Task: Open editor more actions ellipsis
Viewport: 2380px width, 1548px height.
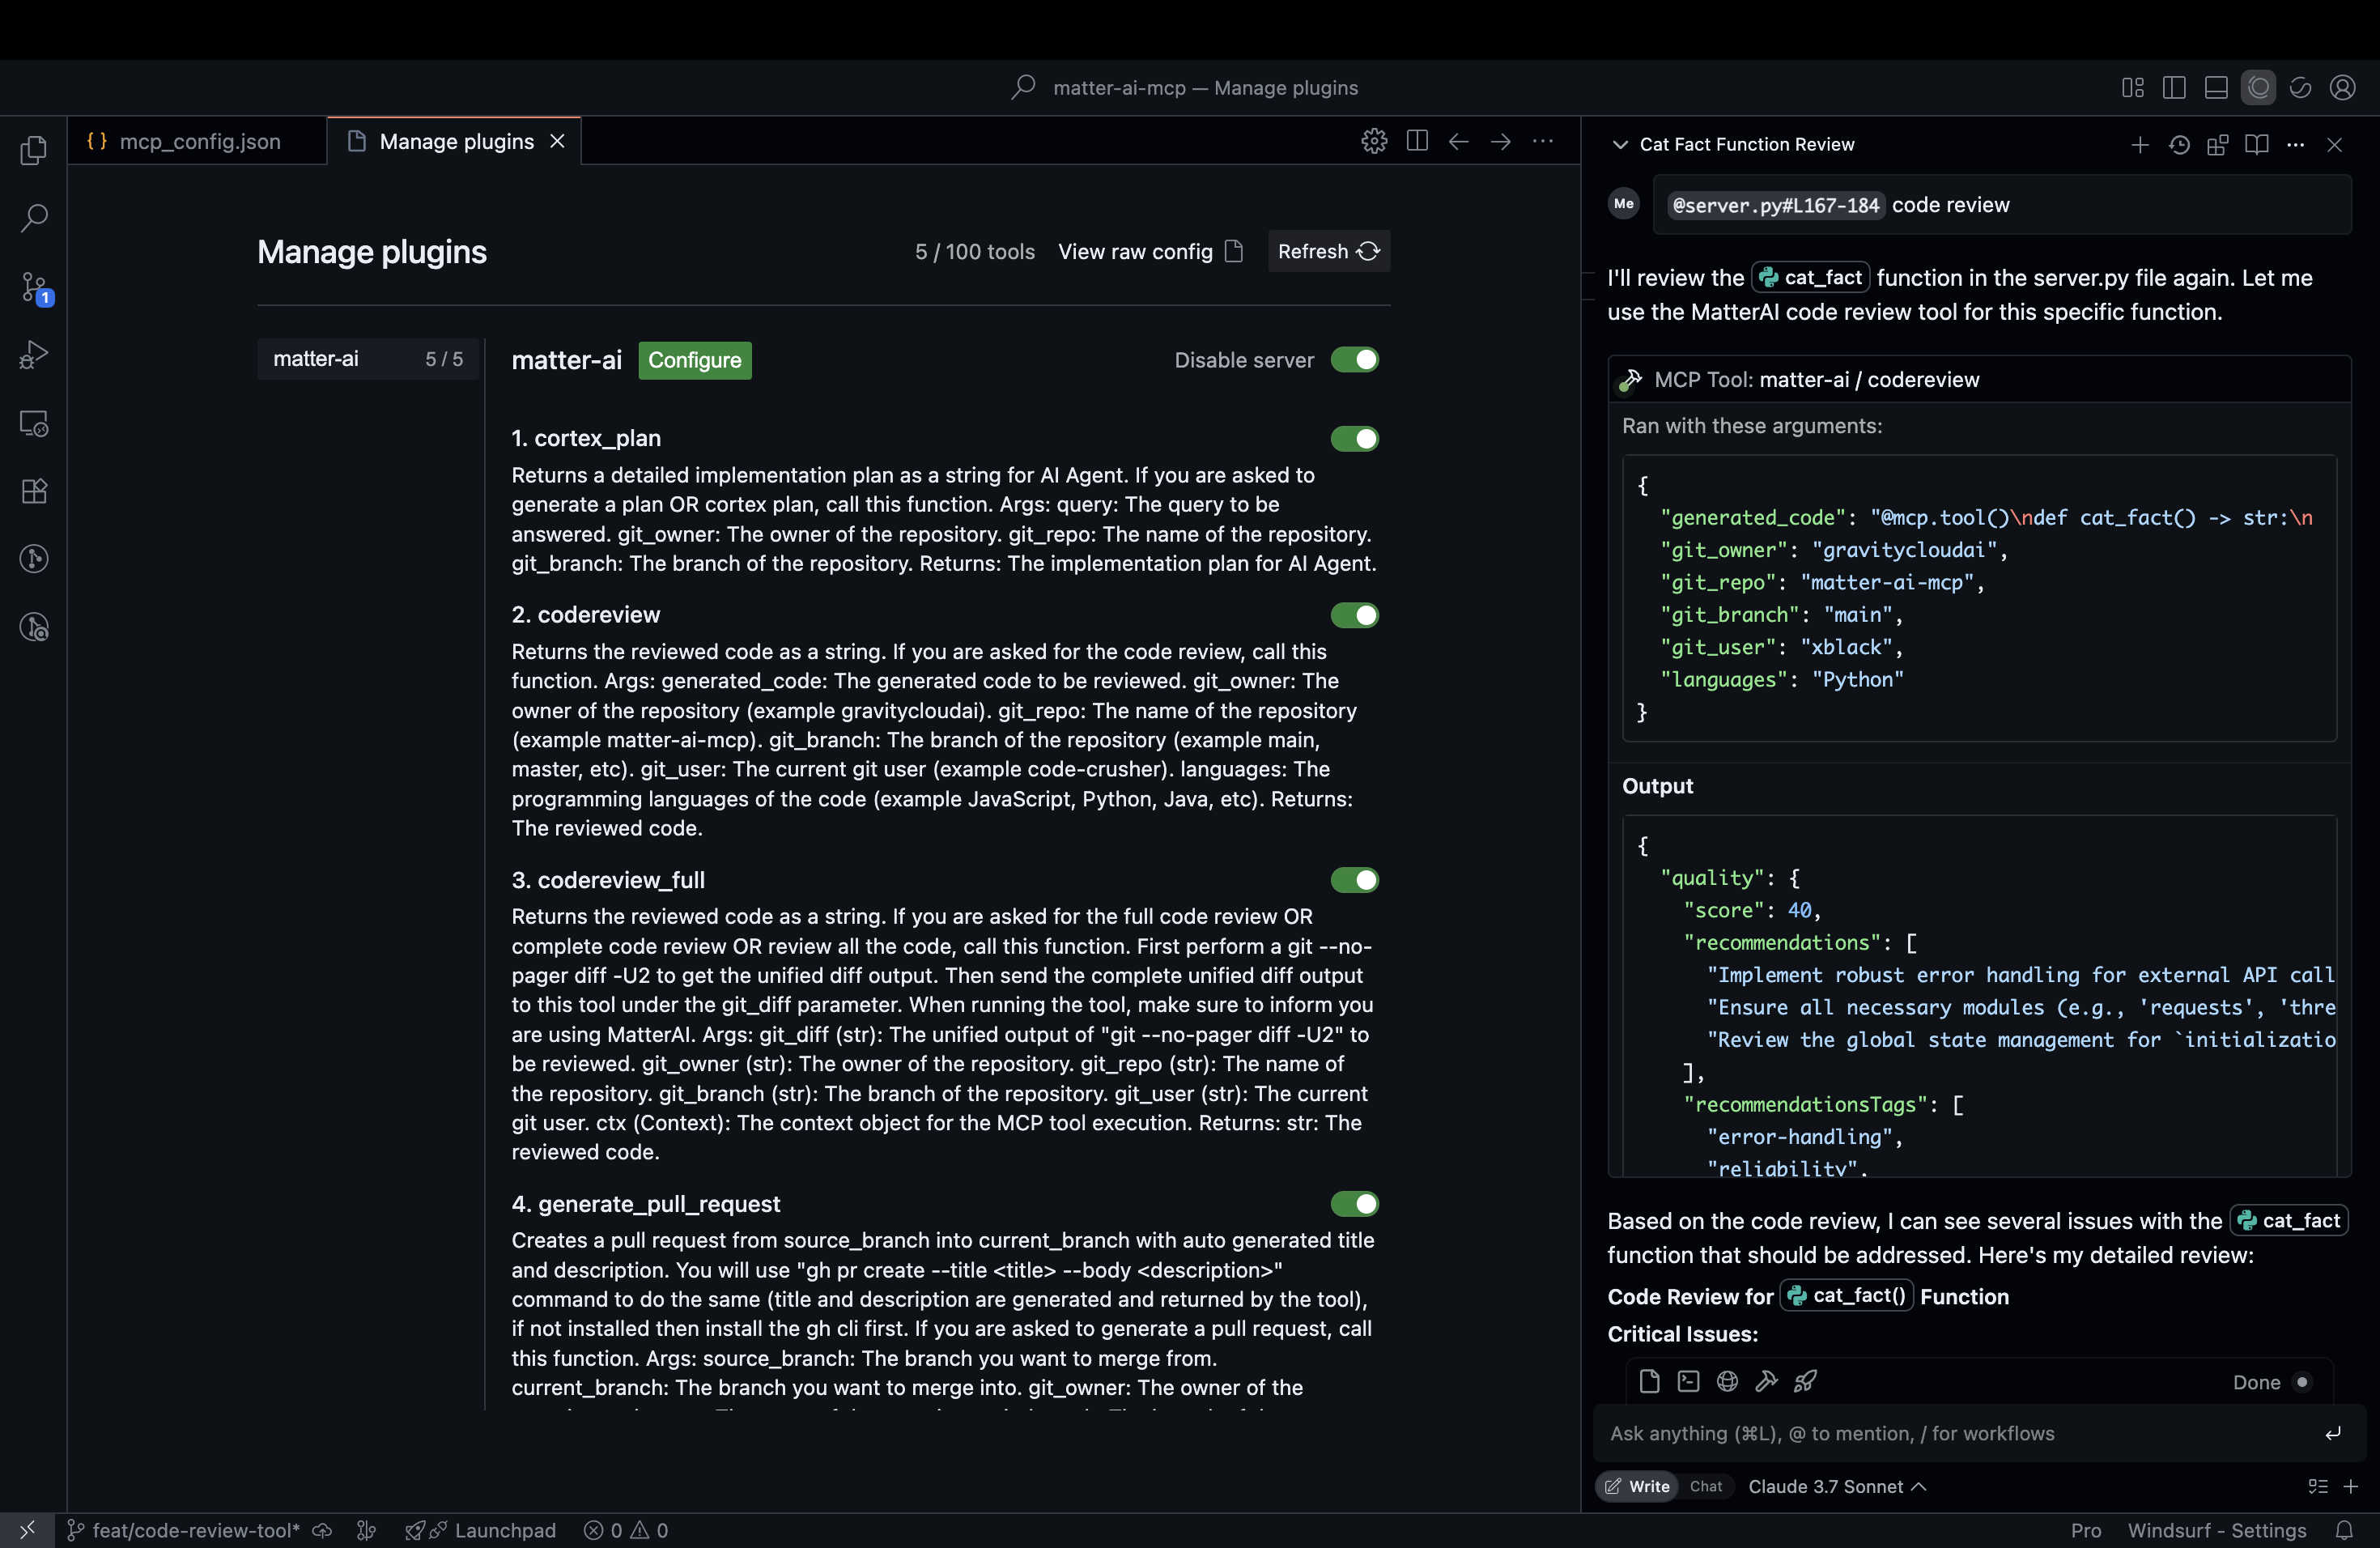Action: (1543, 141)
